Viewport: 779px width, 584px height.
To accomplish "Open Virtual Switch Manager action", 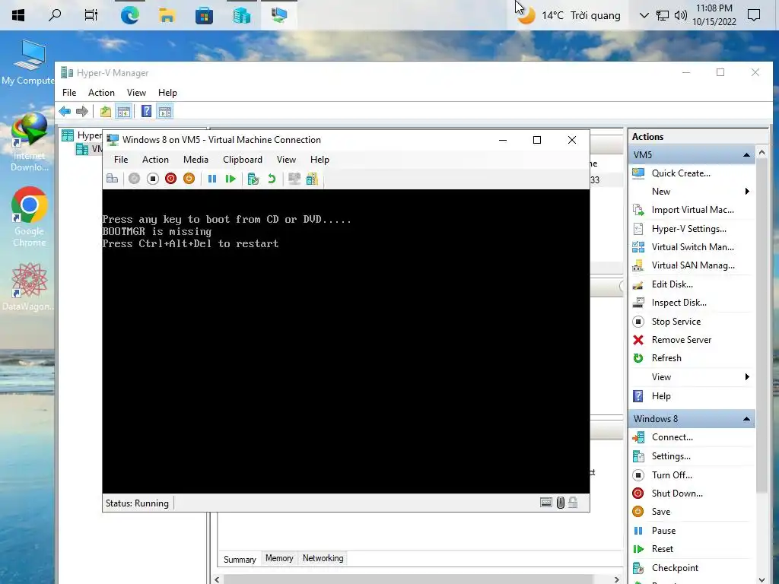I will (x=692, y=247).
